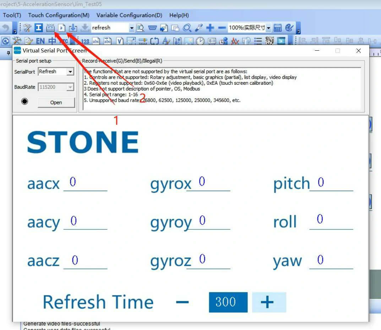Open the Touch Configuration(M) menu
Screen dimensions: 381x330
coord(59,15)
